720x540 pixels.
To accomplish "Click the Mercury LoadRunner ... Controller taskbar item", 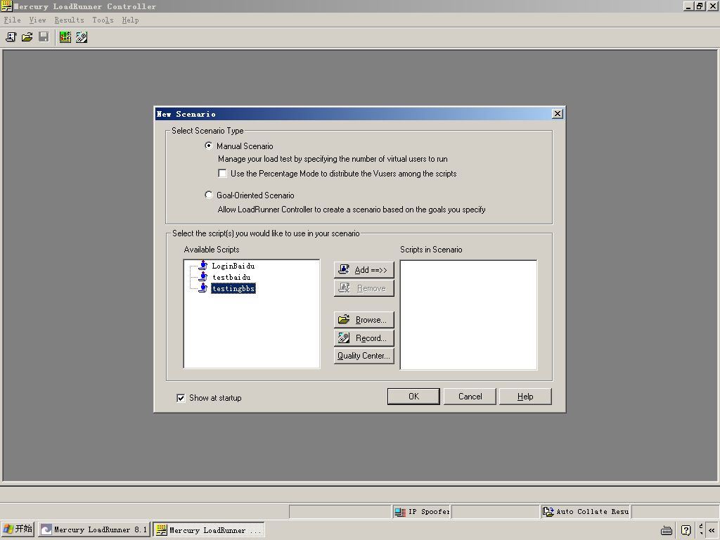I will (209, 529).
